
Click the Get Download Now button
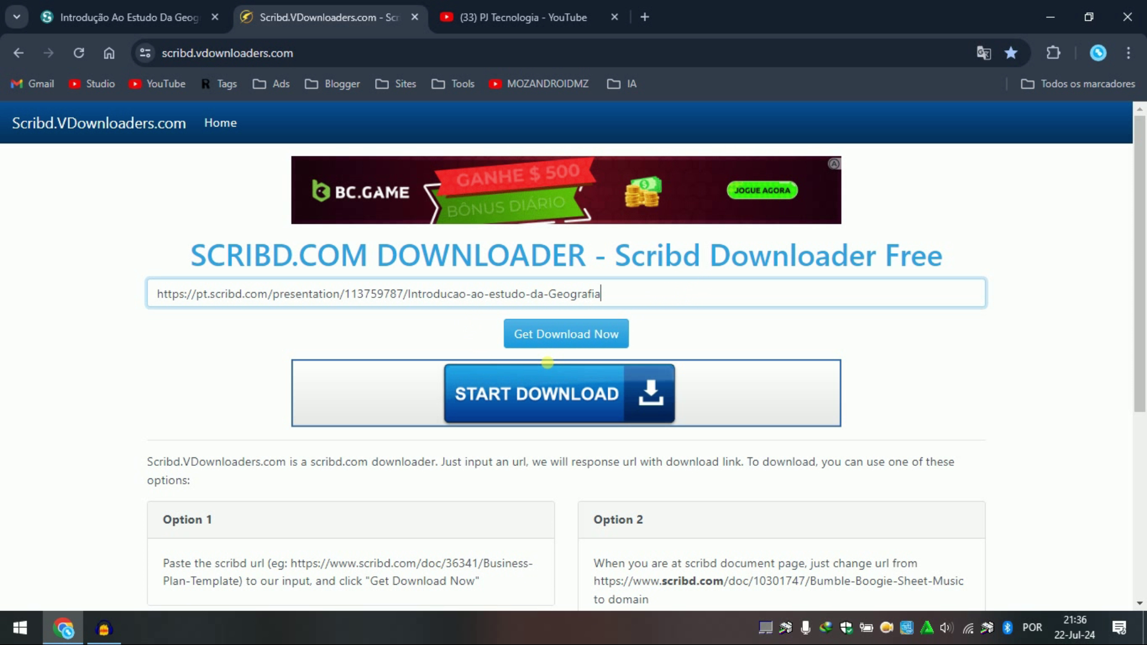tap(566, 333)
